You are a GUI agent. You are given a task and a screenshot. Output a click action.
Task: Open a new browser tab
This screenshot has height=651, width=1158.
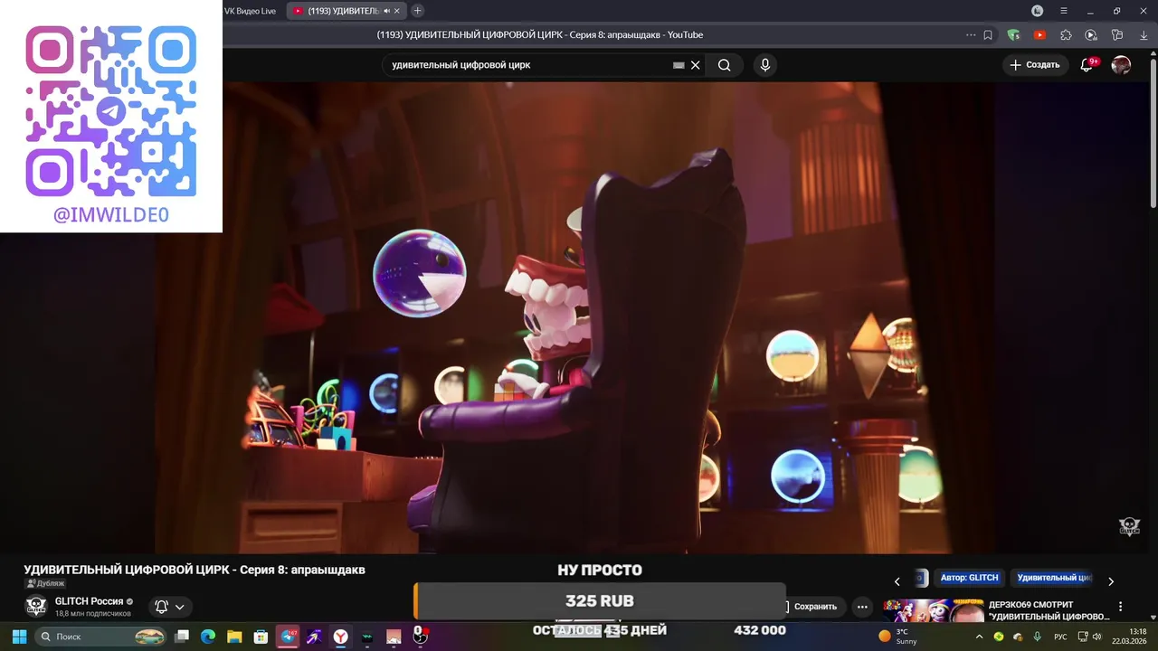(x=417, y=11)
